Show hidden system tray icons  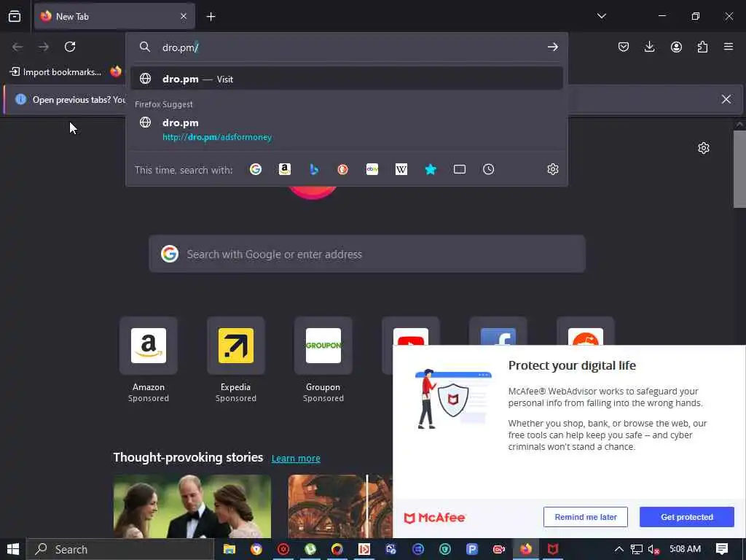tap(619, 549)
